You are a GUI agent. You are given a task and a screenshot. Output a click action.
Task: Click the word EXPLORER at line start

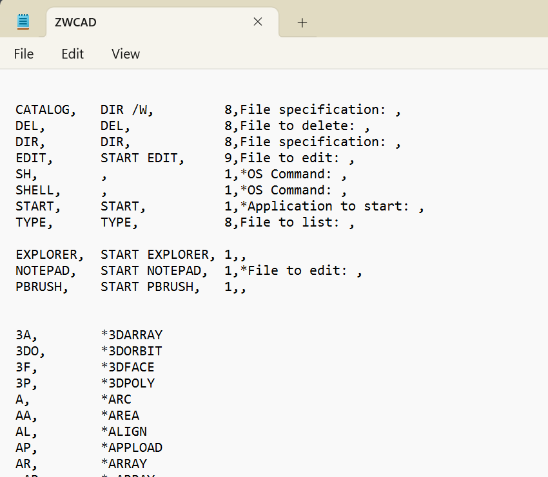click(46, 254)
